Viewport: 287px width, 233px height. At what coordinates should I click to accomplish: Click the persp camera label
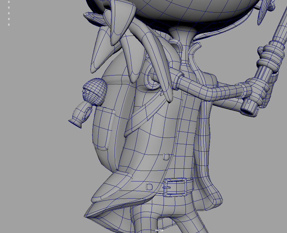(x=159, y=230)
